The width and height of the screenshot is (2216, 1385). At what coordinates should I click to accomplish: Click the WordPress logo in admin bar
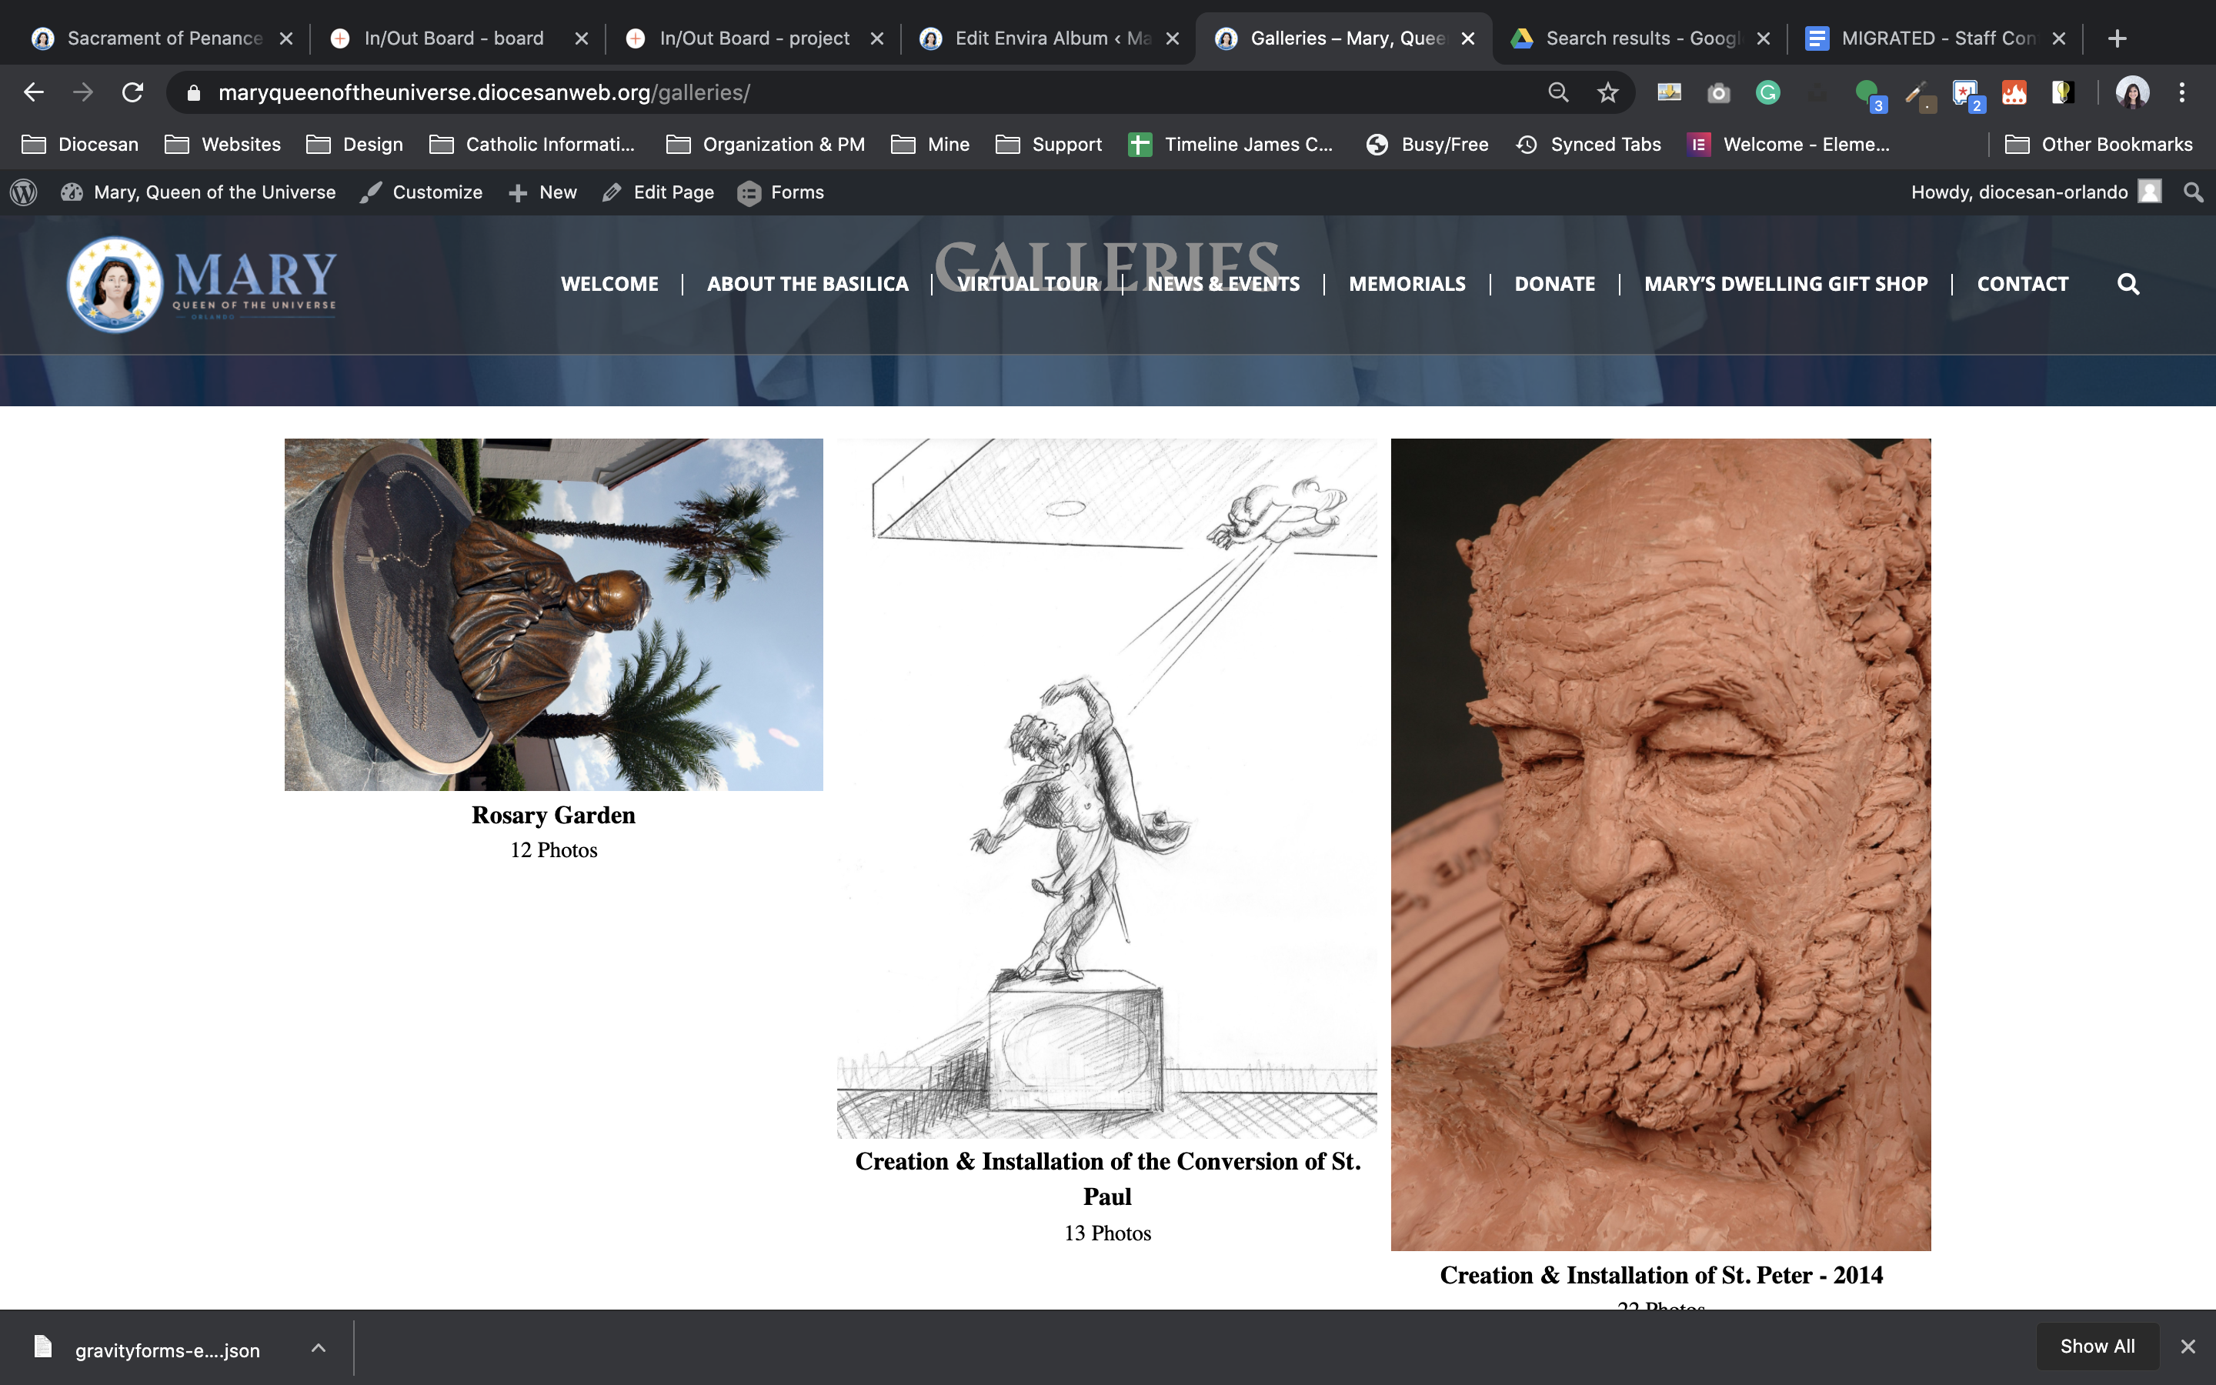click(x=24, y=192)
